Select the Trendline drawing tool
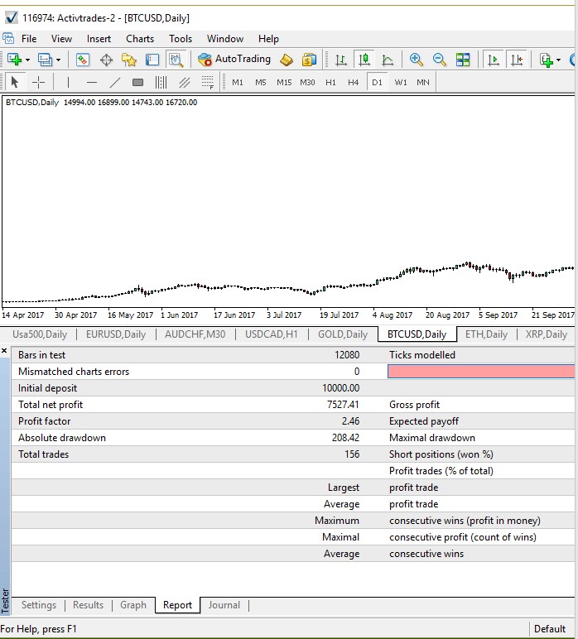This screenshot has width=578, height=639. tap(114, 82)
